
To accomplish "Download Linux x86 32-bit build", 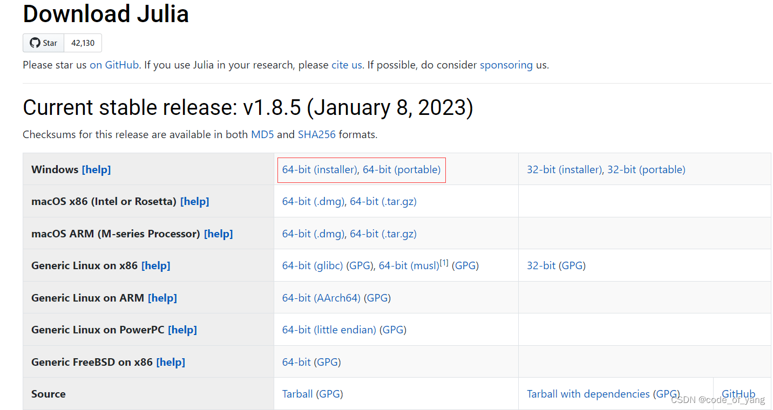I will pos(541,265).
